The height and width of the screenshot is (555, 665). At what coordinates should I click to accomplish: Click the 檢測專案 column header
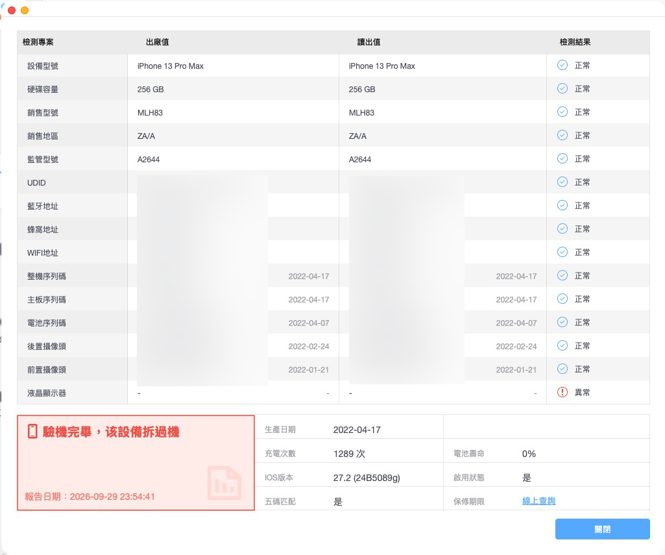click(x=38, y=42)
